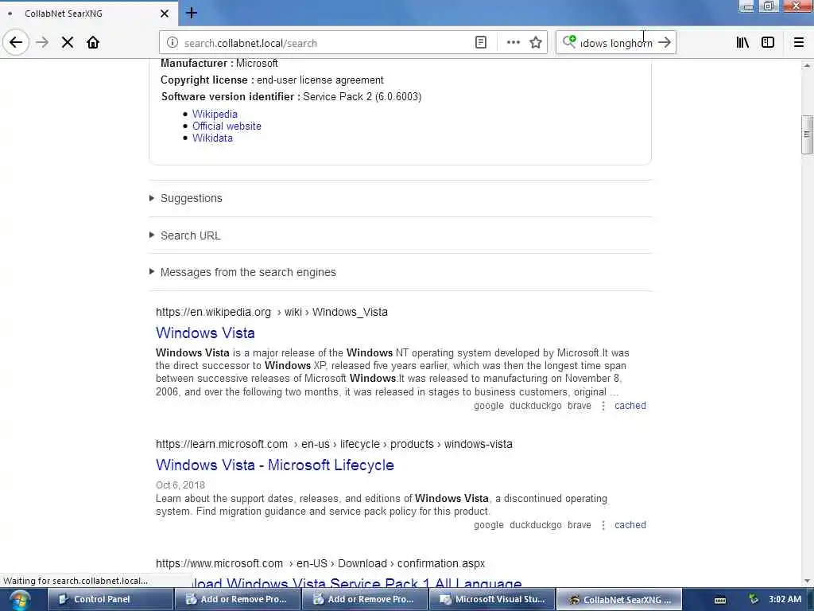Click 'Waiting for search.collabnet.local' status text
Screen dimensions: 814x611
[76, 581]
